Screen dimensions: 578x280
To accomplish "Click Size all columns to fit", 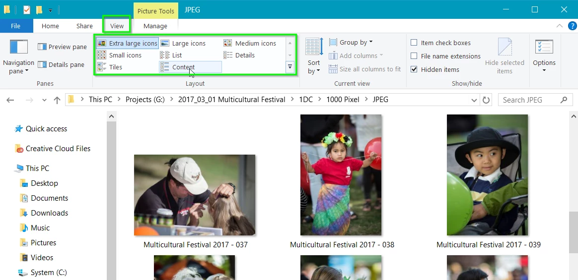I will pos(365,69).
